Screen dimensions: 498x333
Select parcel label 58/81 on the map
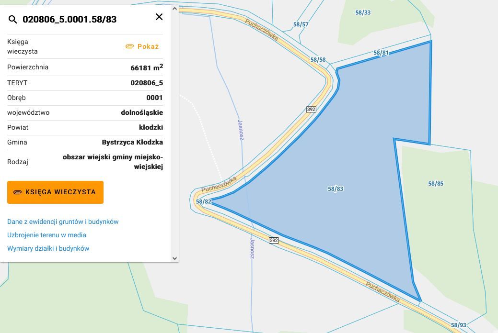tap(381, 53)
